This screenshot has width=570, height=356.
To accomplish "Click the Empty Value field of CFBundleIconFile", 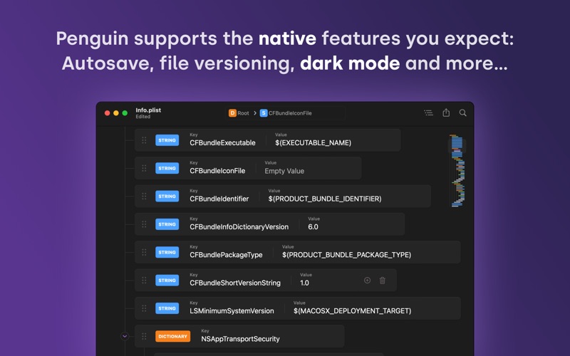I will (284, 171).
